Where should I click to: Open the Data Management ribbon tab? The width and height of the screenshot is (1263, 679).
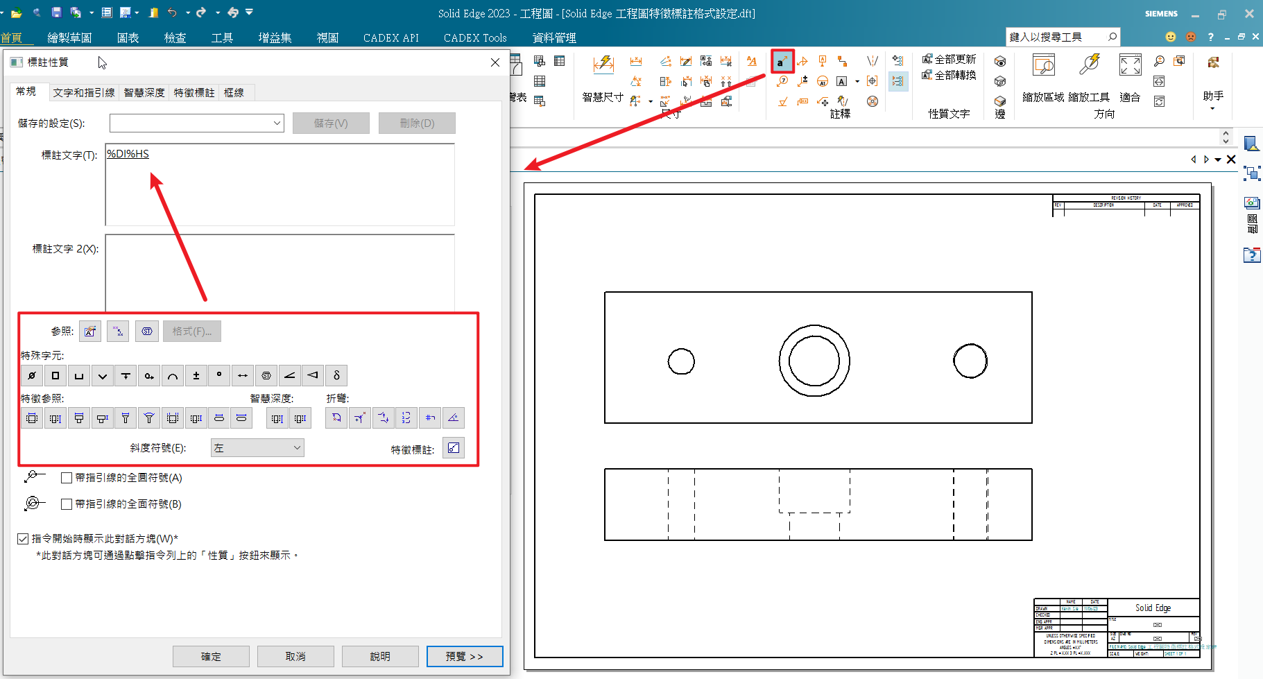554,37
